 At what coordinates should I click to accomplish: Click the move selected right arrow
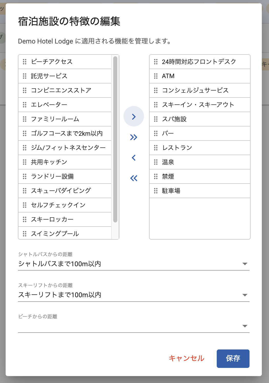(x=134, y=116)
